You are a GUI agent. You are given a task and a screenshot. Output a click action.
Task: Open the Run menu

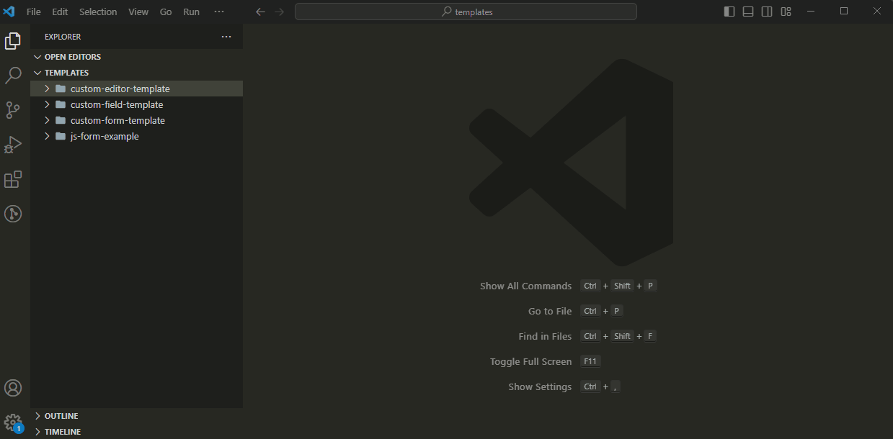tap(191, 11)
